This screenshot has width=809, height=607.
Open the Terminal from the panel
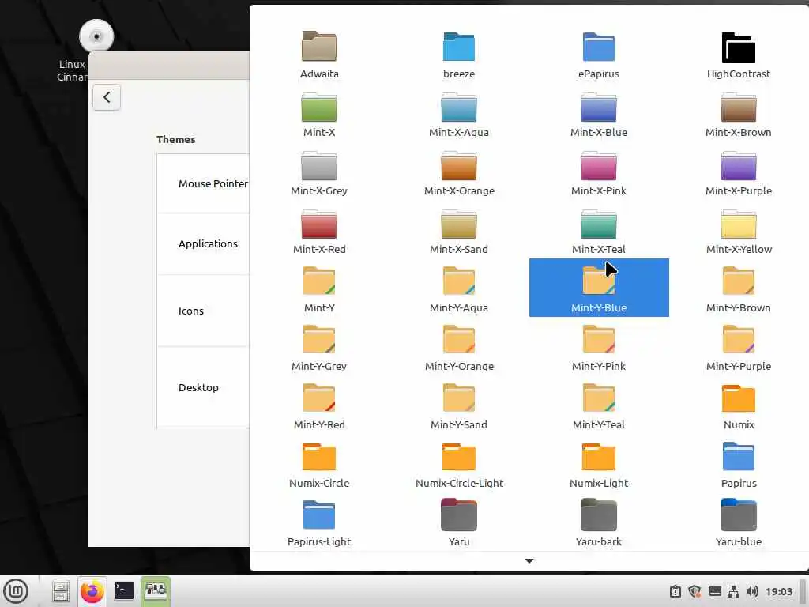(124, 591)
